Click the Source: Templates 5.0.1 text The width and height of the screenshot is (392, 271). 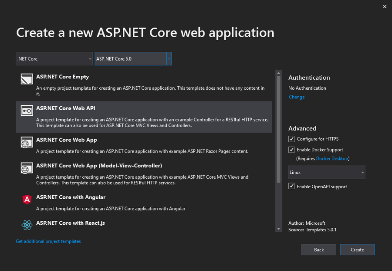coord(312,230)
